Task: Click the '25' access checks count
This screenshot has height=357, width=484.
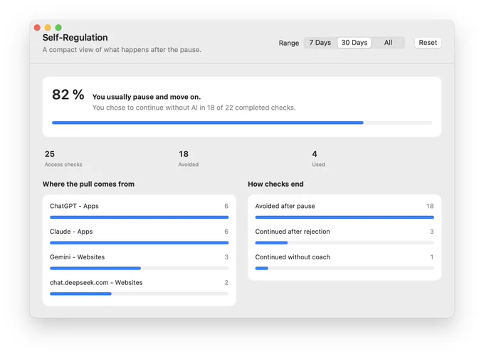Action: pos(50,154)
